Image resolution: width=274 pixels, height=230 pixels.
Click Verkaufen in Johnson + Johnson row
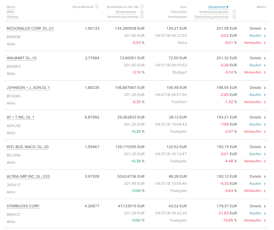(x=255, y=102)
